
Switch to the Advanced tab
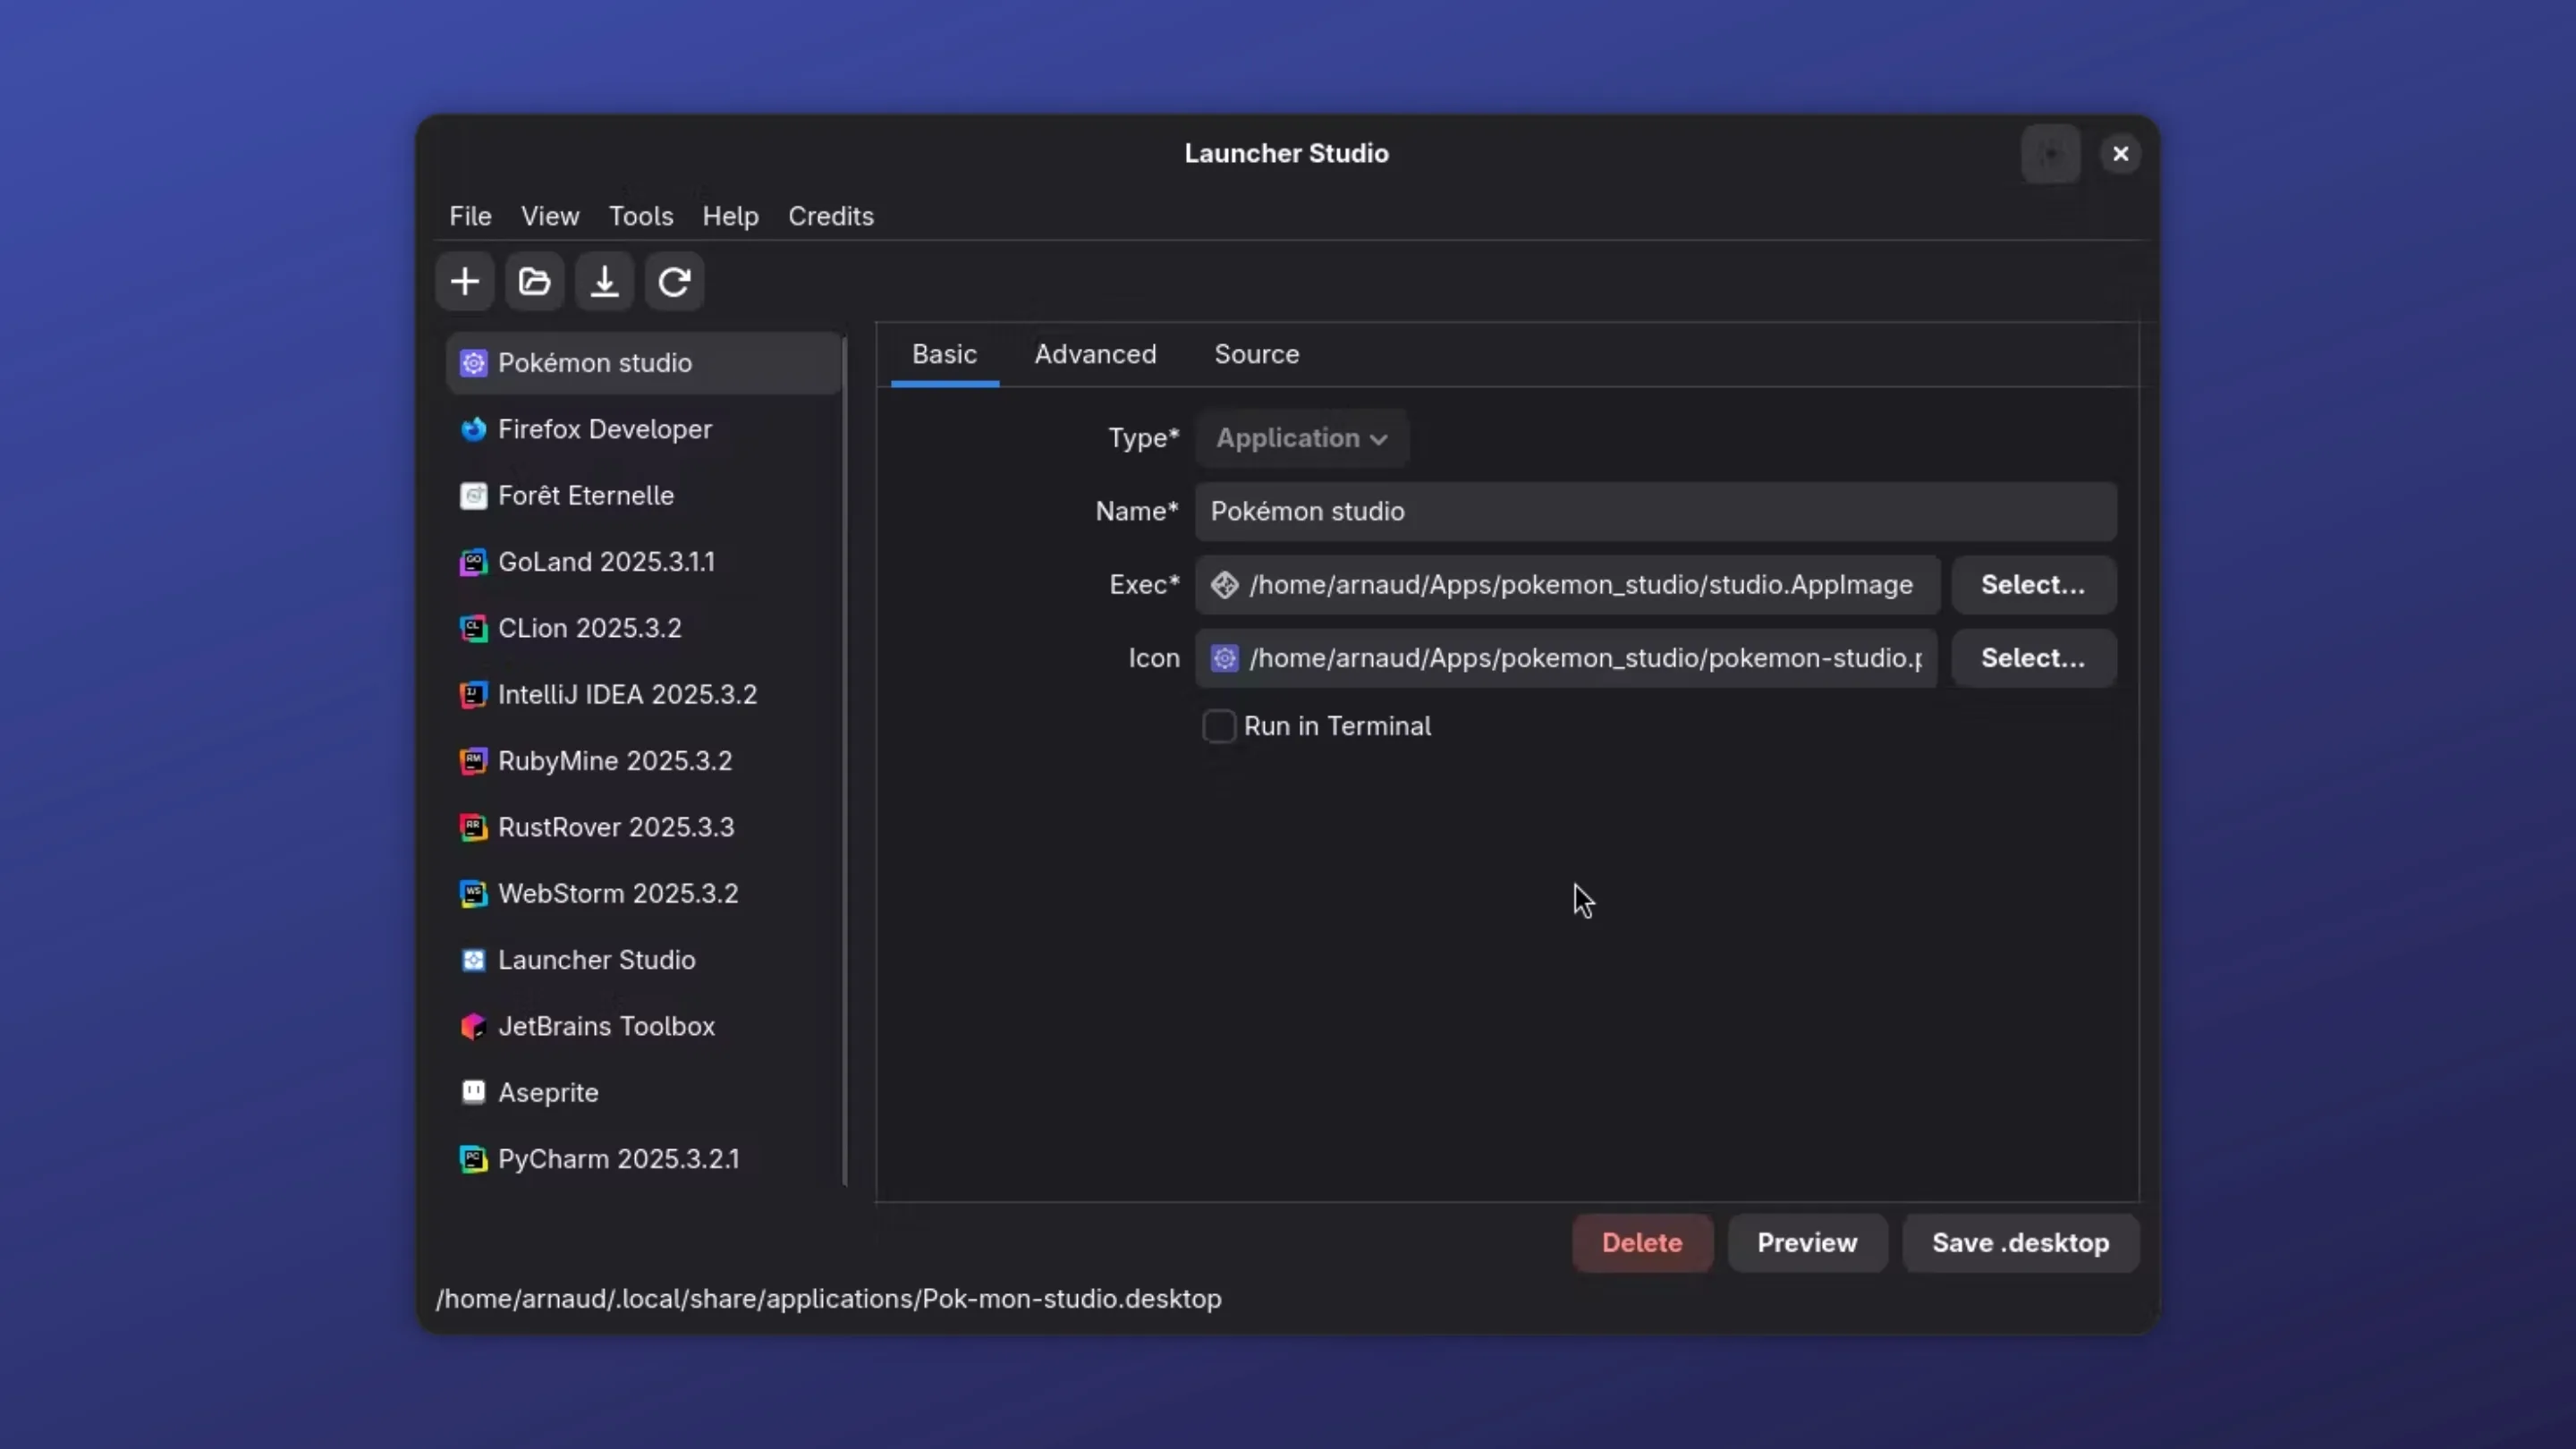[1095, 354]
